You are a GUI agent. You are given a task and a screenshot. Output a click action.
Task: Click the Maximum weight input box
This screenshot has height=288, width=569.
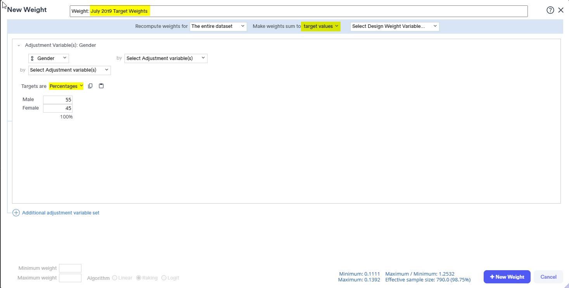coord(70,278)
